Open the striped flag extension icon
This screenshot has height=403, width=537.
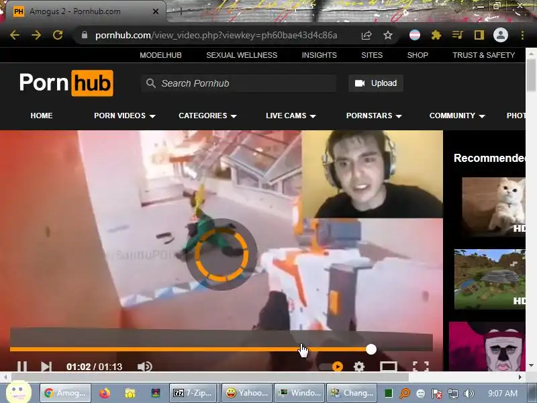pyautogui.click(x=415, y=35)
